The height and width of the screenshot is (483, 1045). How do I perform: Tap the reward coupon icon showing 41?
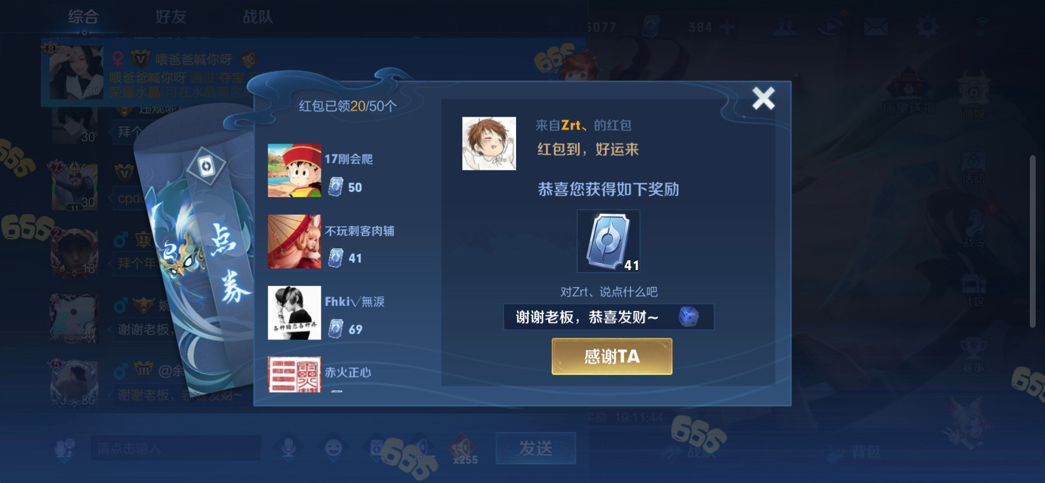pyautogui.click(x=608, y=241)
